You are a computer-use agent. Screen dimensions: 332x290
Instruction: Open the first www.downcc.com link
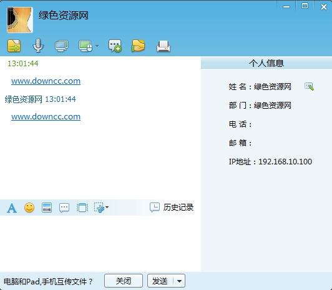[x=46, y=81]
